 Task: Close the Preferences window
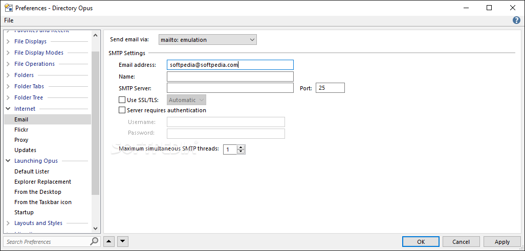click(x=512, y=8)
